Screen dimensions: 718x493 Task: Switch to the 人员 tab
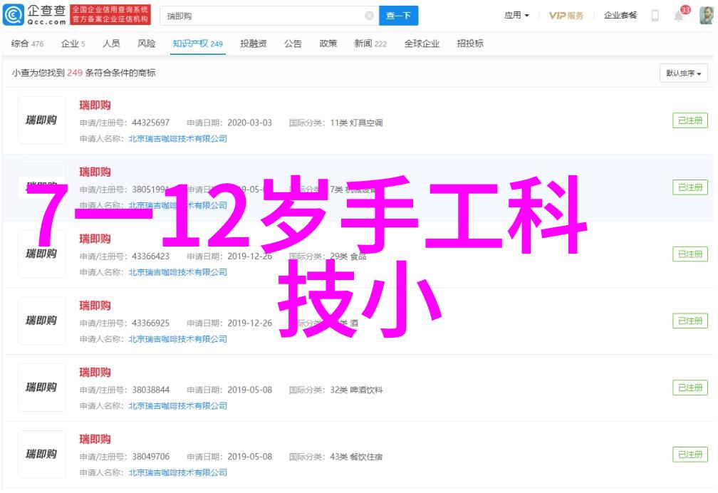[111, 43]
